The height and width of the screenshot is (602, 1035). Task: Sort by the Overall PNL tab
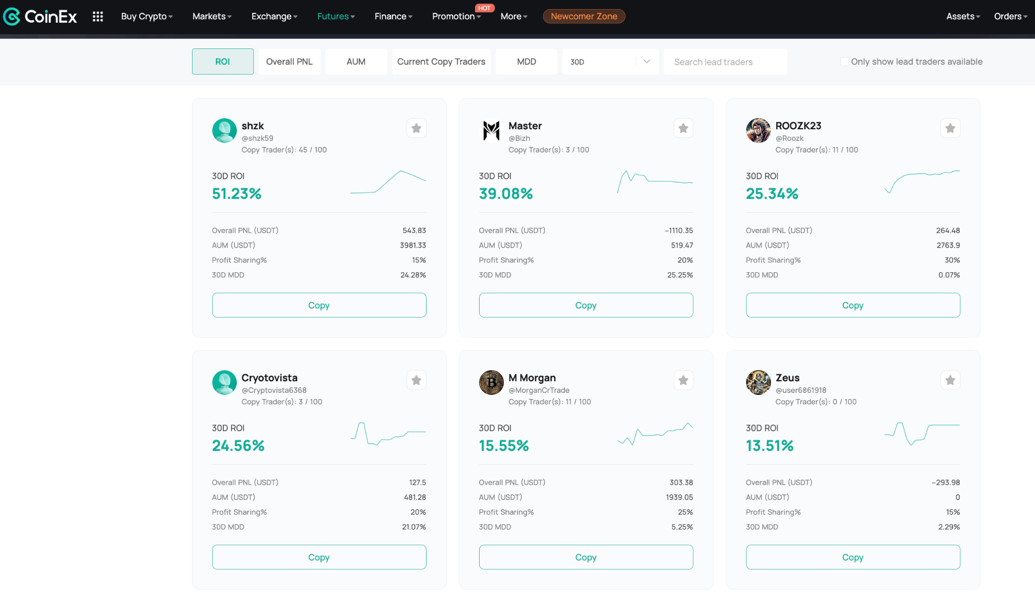(x=289, y=62)
